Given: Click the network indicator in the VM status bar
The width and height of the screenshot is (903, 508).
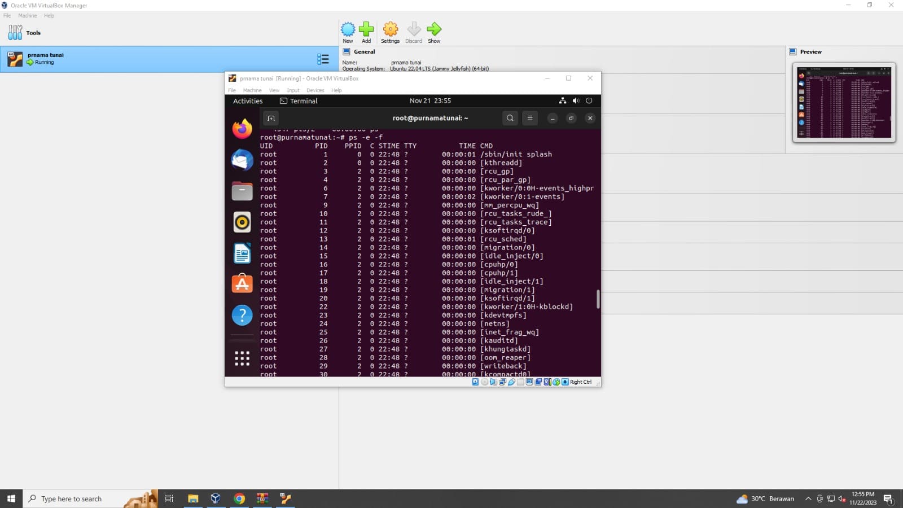Looking at the screenshot, I should (502, 382).
